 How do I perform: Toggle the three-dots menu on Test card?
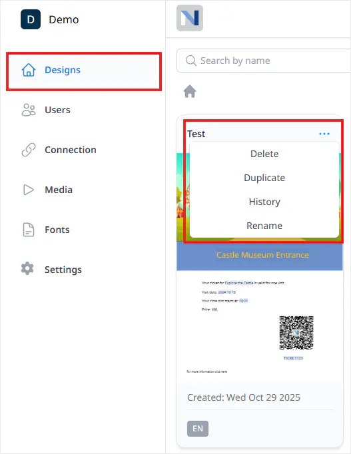tap(324, 134)
